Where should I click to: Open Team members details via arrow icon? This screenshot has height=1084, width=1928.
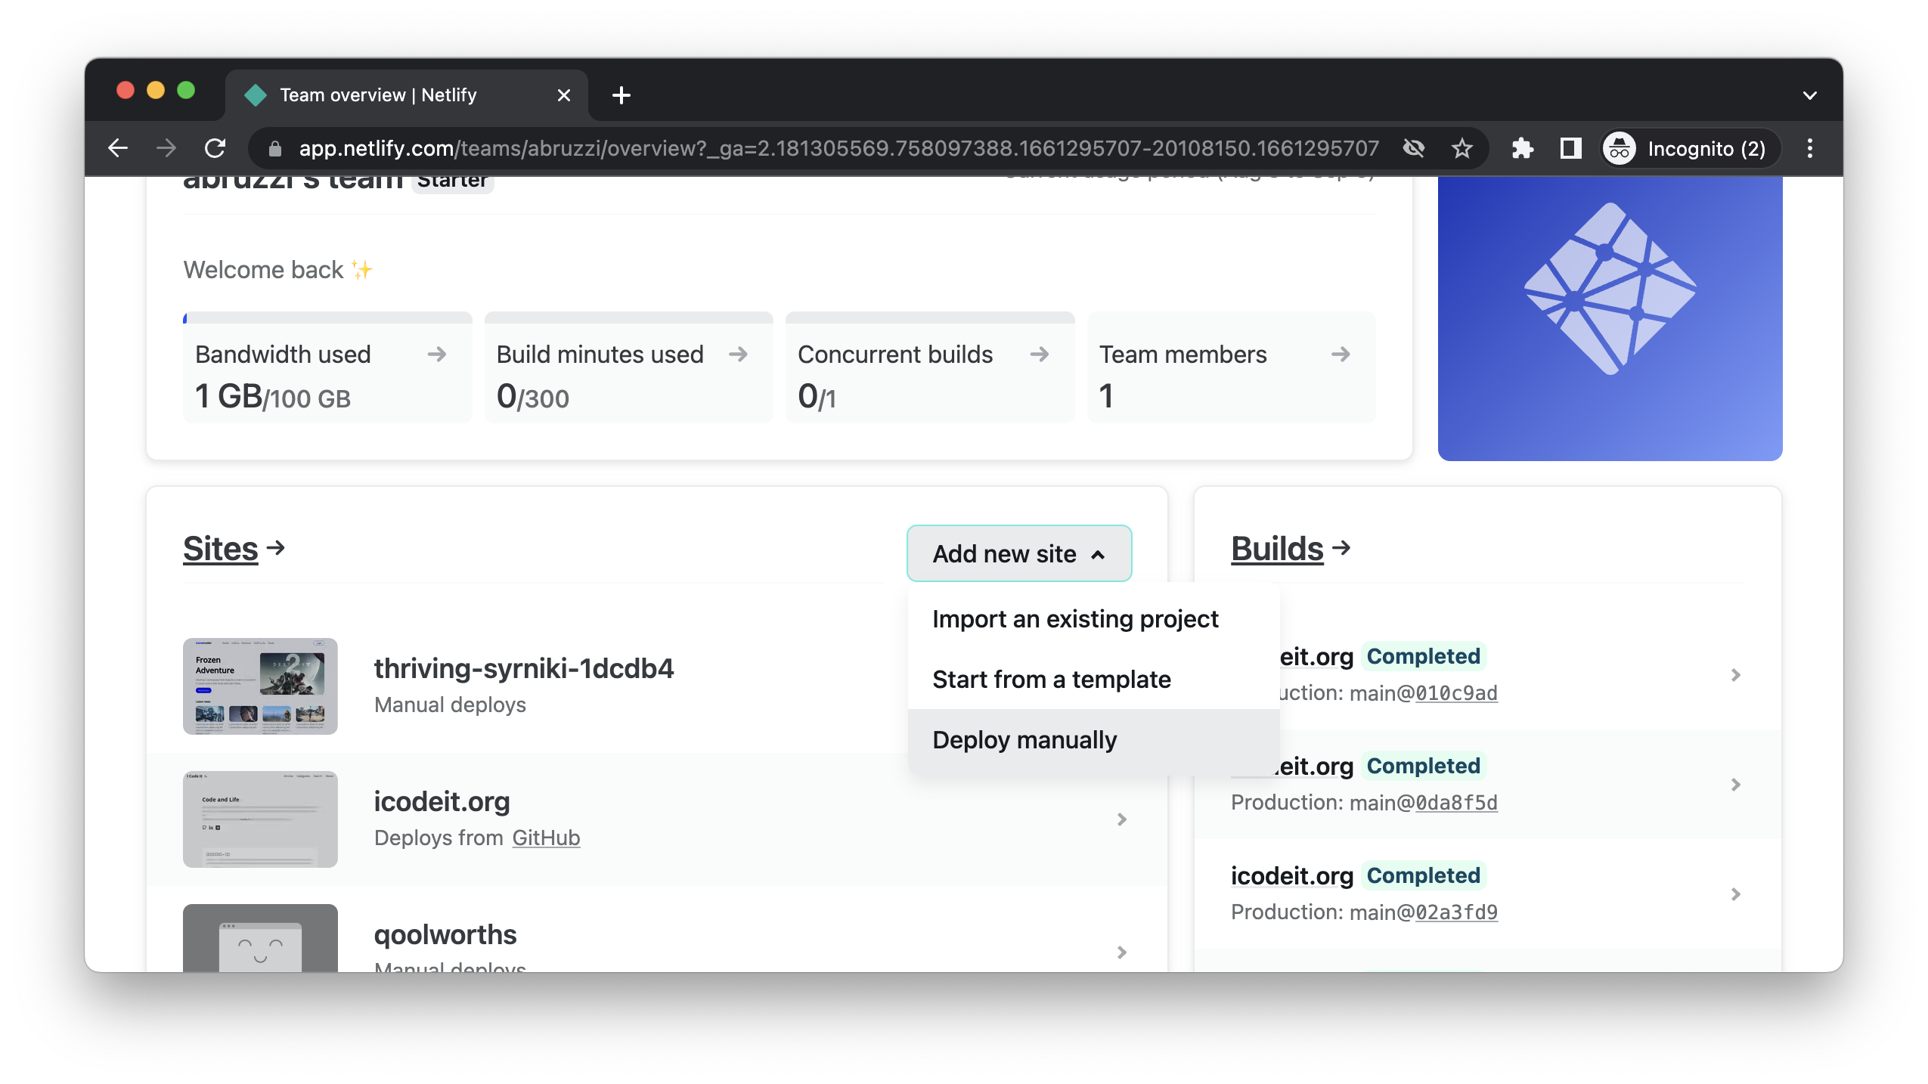1341,354
